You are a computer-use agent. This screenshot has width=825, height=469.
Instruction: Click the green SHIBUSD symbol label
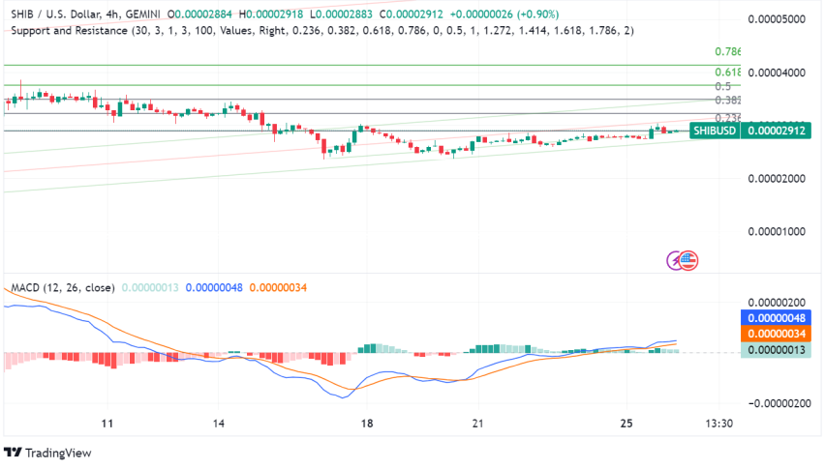click(x=714, y=130)
